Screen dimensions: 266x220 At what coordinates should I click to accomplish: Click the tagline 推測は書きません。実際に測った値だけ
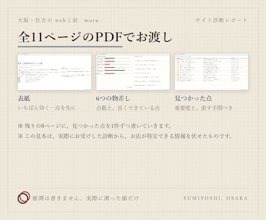[86, 198]
